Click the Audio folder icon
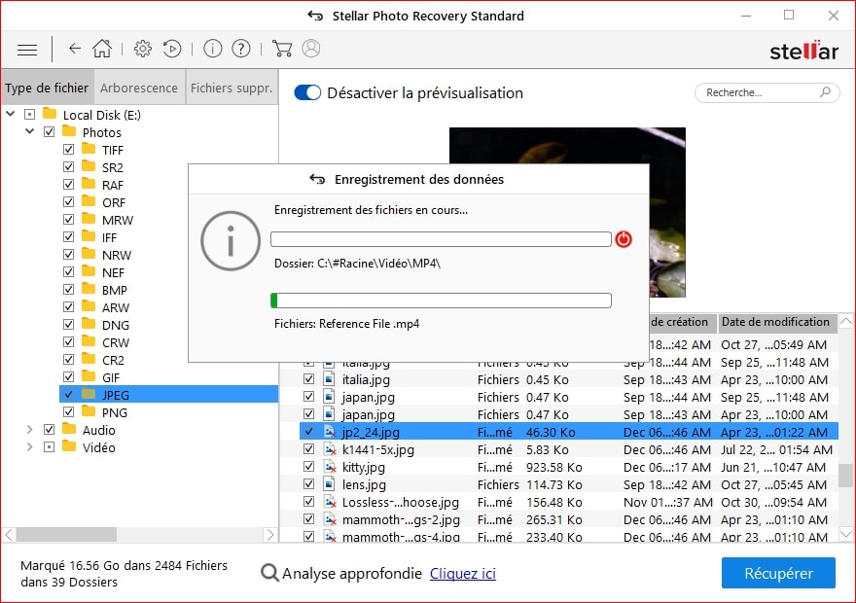Image resolution: width=856 pixels, height=603 pixels. 69,429
